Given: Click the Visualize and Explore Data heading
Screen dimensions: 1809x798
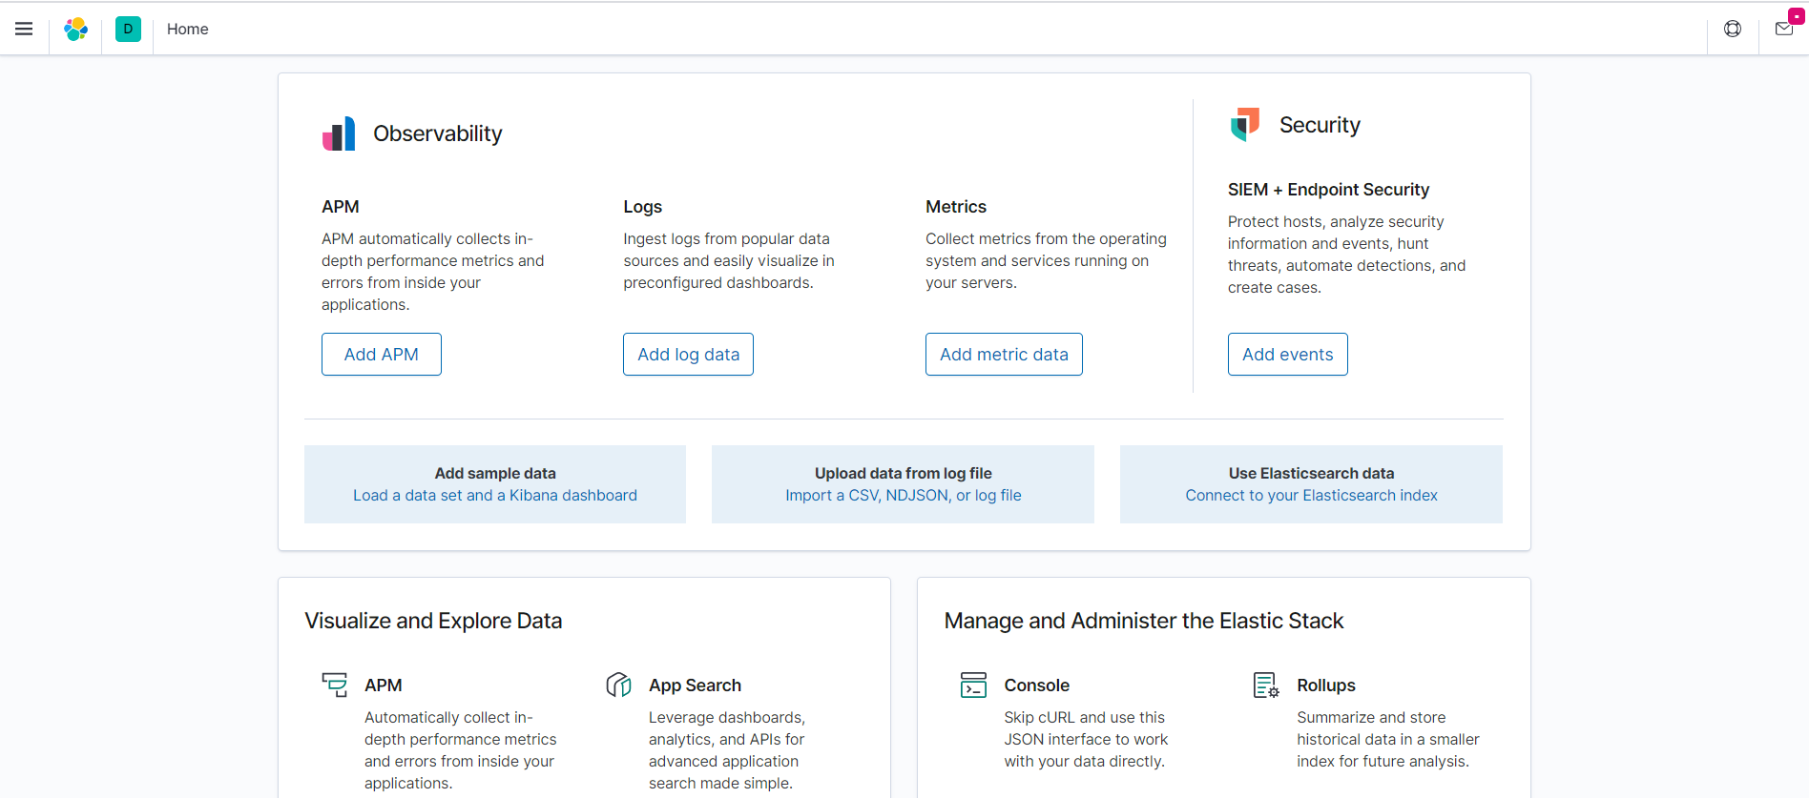Looking at the screenshot, I should [x=433, y=621].
